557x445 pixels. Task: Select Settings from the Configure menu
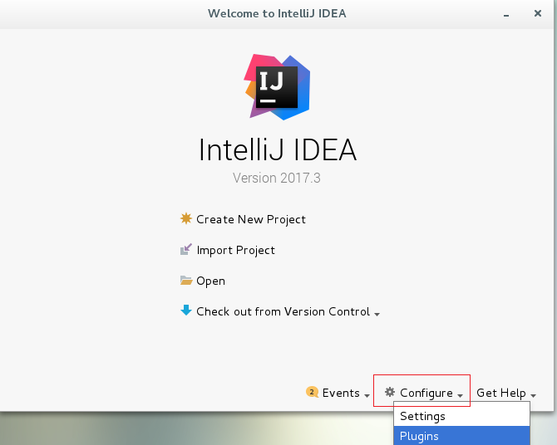point(461,416)
